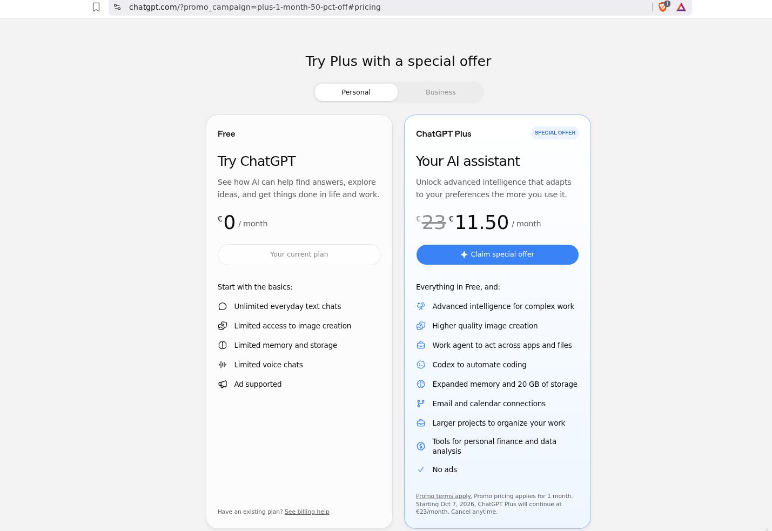Click the Your current plan button
Screen dimensions: 772x531
pyautogui.click(x=299, y=254)
